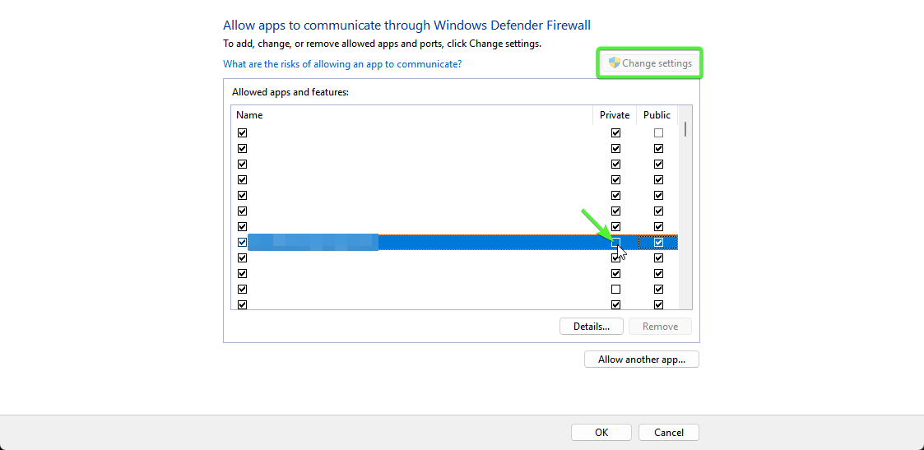This screenshot has width=924, height=450.
Task: Click the Private column header
Action: click(x=615, y=115)
